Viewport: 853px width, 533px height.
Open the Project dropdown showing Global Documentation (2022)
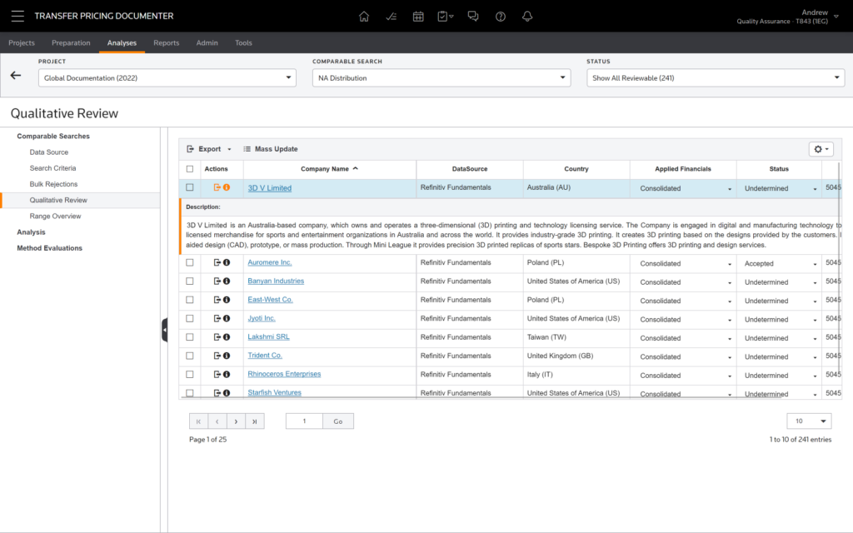point(167,77)
